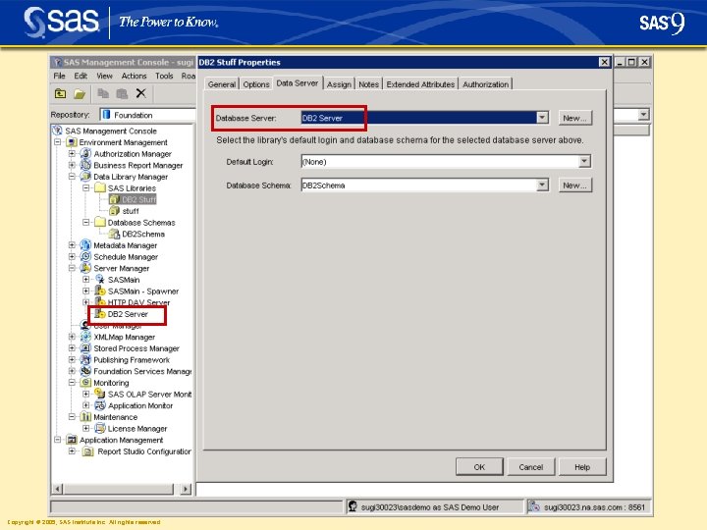Click the DB2Schema item icon
The image size is (707, 530).
115,234
